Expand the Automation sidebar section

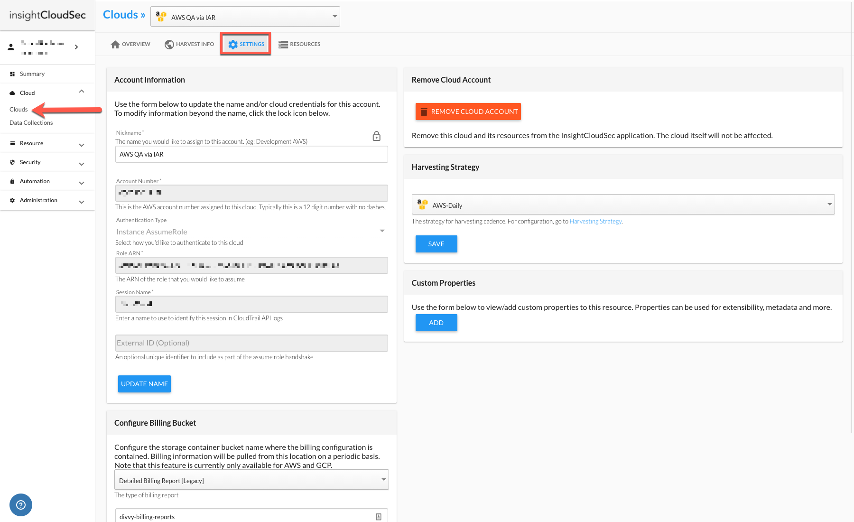82,183
